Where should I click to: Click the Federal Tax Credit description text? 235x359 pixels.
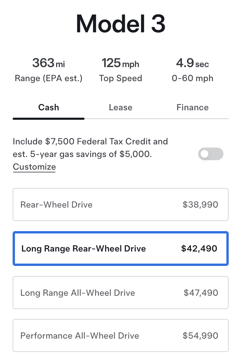(x=90, y=148)
